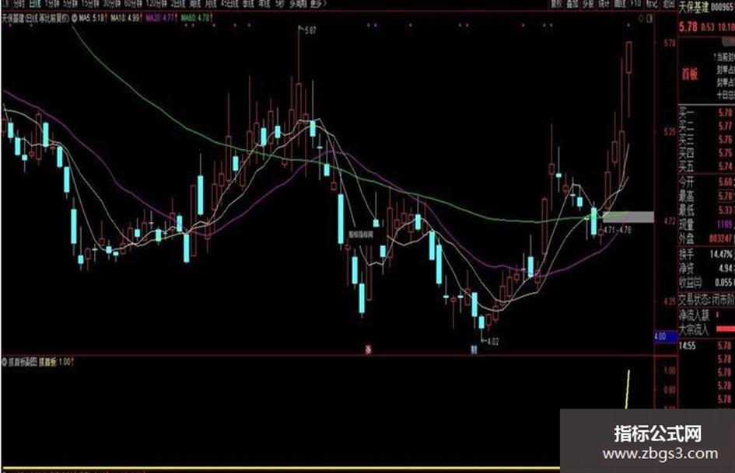The width and height of the screenshot is (735, 473).
Task: Click the diamond icon at chart corner
Action: 641,19
